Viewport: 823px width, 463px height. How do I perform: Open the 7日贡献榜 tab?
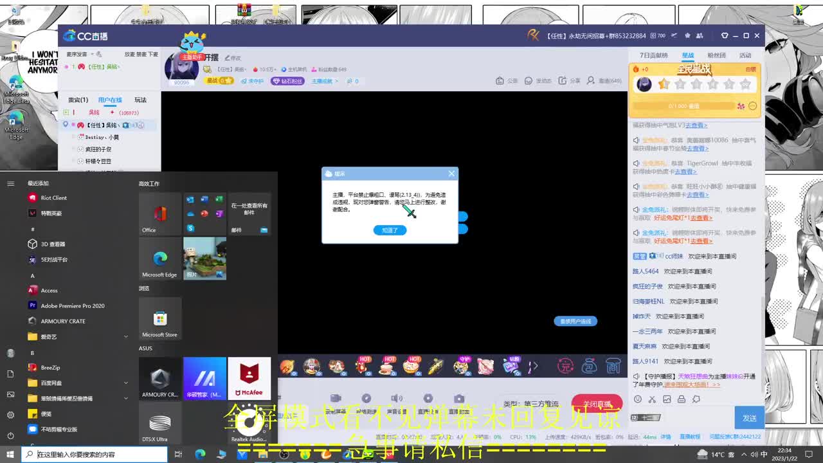click(653, 55)
